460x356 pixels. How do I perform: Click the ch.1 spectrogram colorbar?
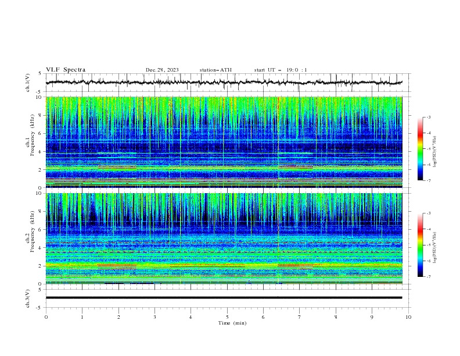420,149
